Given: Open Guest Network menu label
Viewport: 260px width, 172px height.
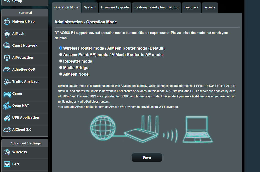Looking at the screenshot, I should coord(25,45).
